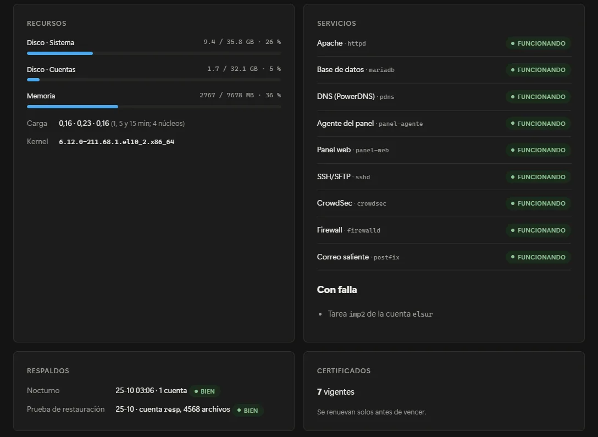Screen dimensions: 598x437
Task: Click the CrowdSec FUNCIONANDO status badge
Action: (x=538, y=203)
